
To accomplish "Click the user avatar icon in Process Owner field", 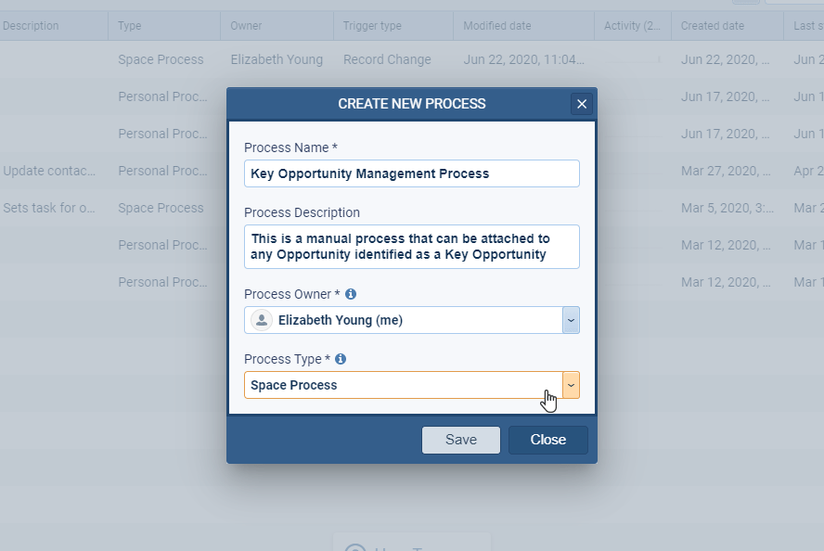I will (x=261, y=319).
